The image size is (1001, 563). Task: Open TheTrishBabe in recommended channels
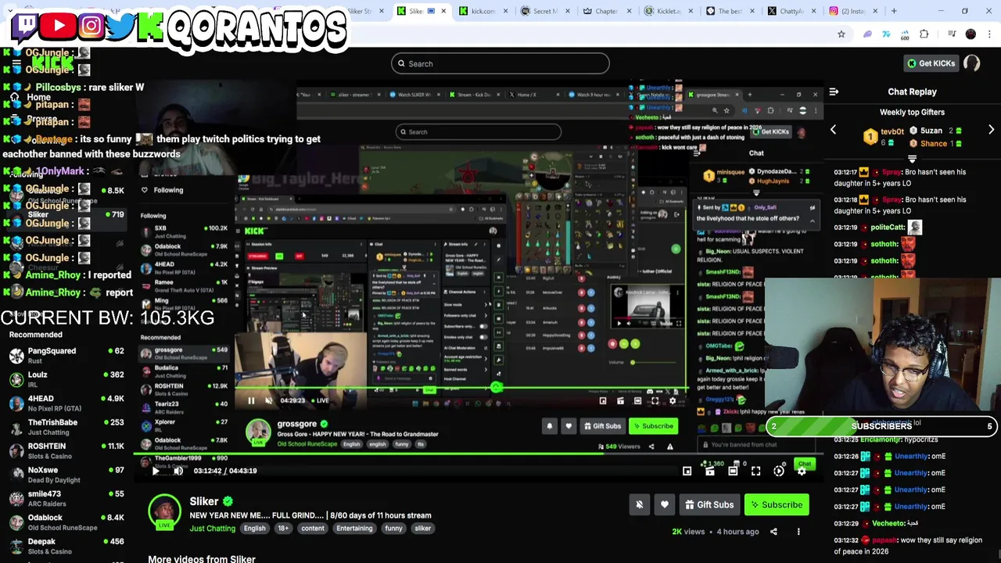(x=66, y=427)
